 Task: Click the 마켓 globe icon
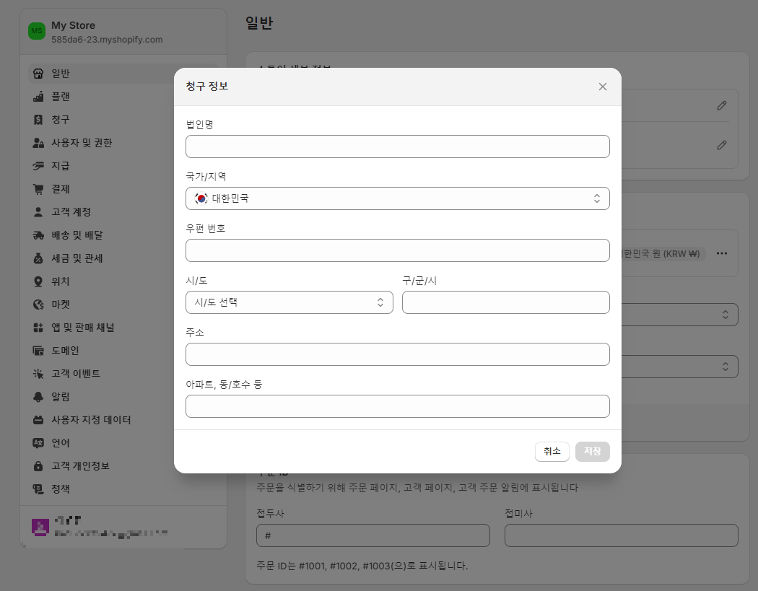point(38,305)
